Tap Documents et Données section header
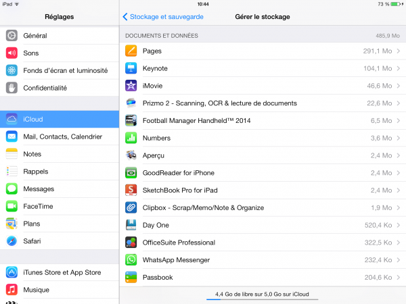Screen dimensions: 406x304 point(162,36)
